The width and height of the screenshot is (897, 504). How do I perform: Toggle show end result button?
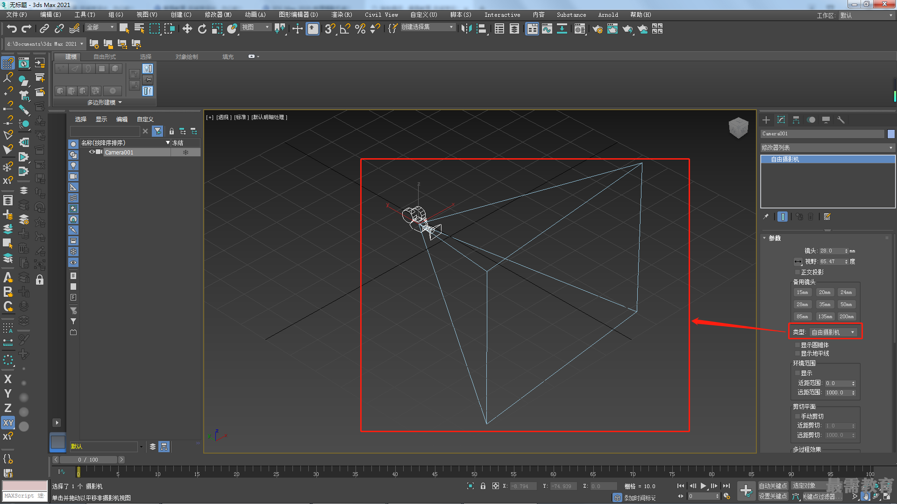pyautogui.click(x=783, y=217)
